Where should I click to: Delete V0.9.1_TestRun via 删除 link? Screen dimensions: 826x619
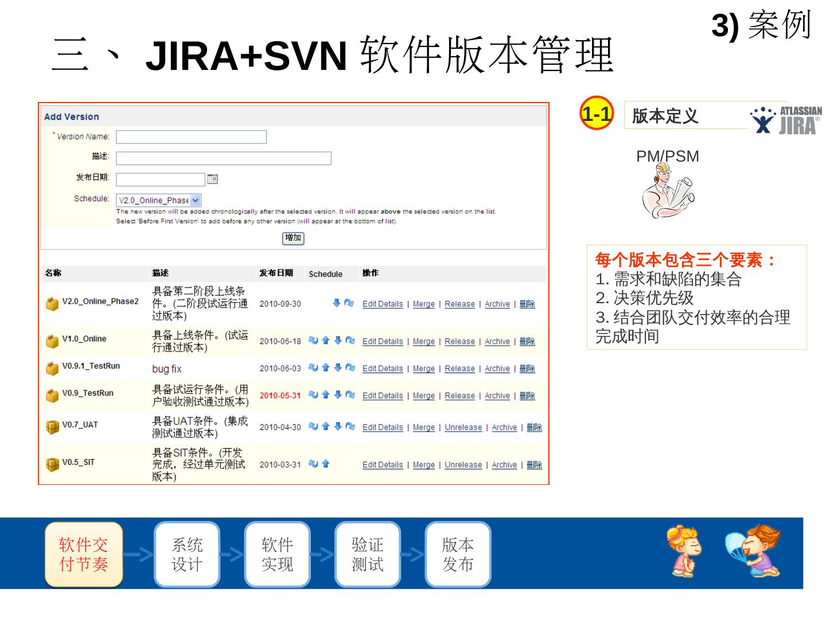coord(527,369)
